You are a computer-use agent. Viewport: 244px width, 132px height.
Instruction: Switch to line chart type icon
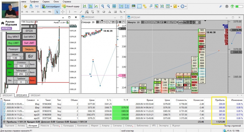tap(96, 6)
